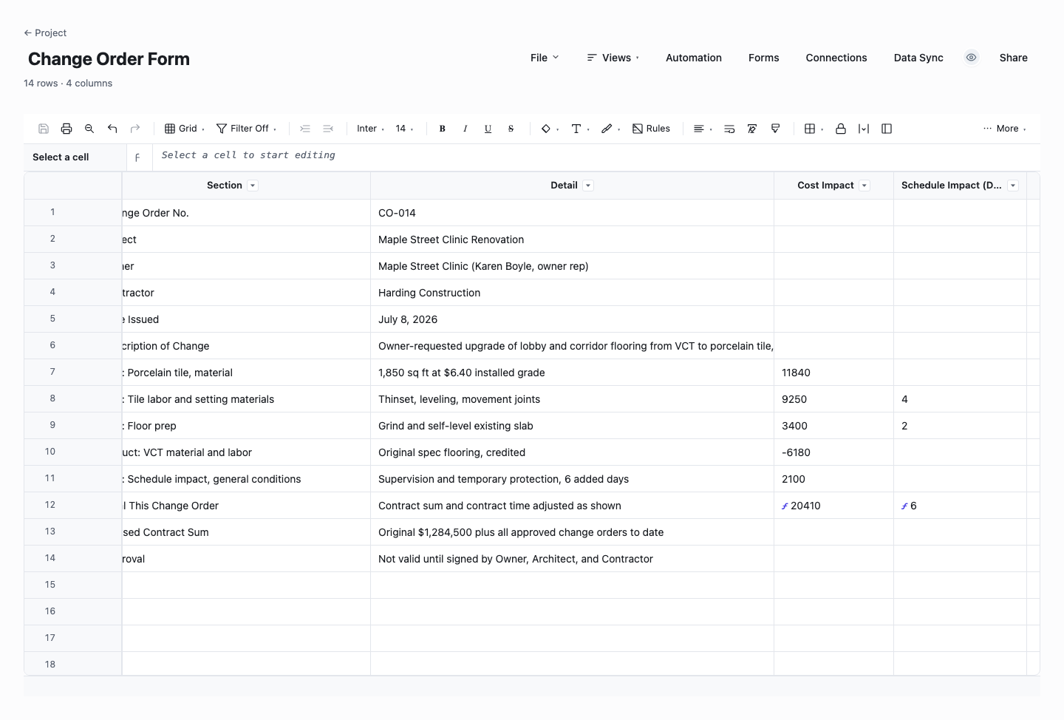
Task: Open the Section column header menu
Action: click(253, 186)
